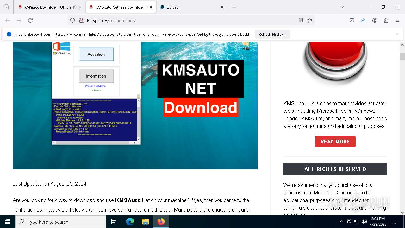View site security lock information
405x228 pixels.
point(81,21)
